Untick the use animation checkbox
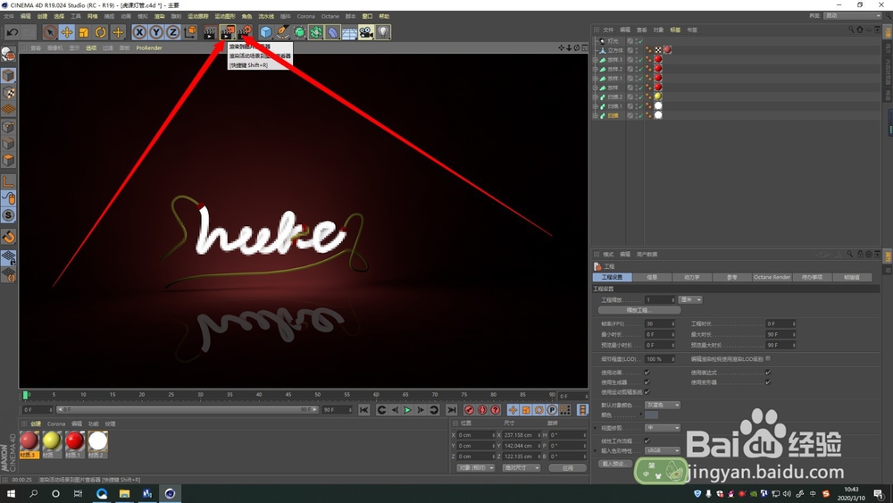The height and width of the screenshot is (503, 893). tap(647, 373)
